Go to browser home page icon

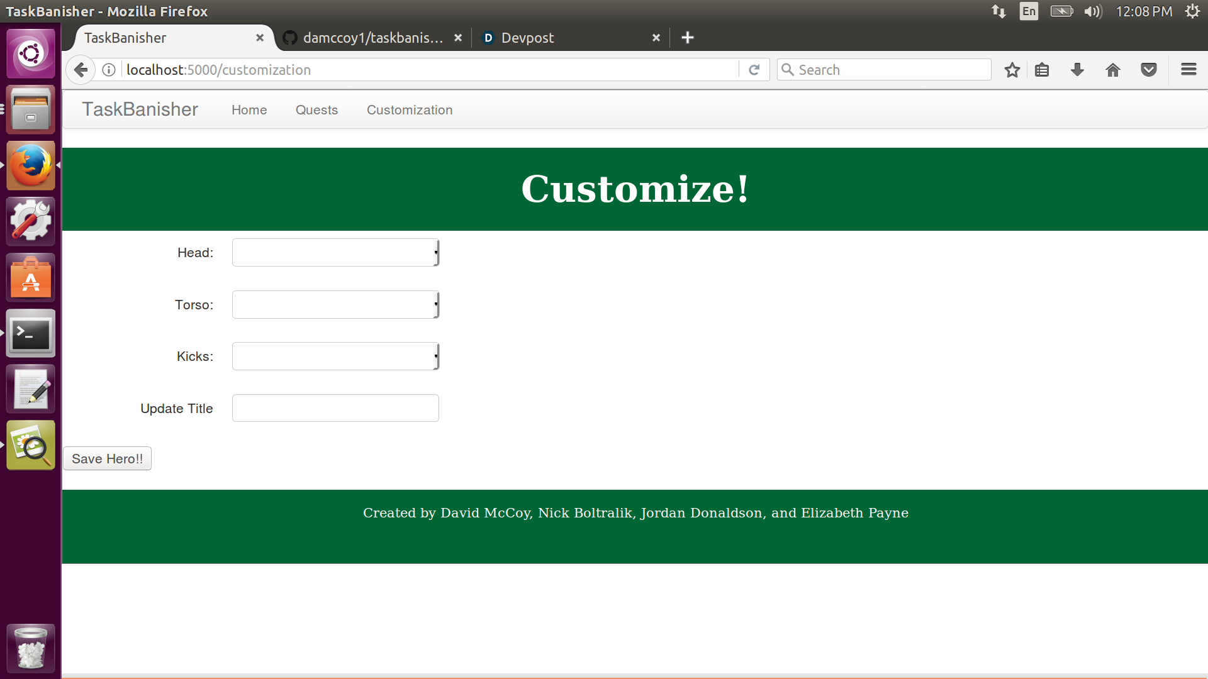click(1112, 70)
